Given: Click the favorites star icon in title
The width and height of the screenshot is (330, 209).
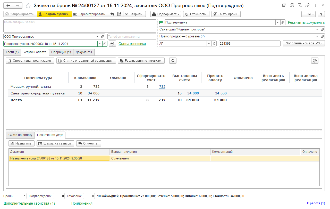Looking at the screenshot, I should click(x=28, y=5).
